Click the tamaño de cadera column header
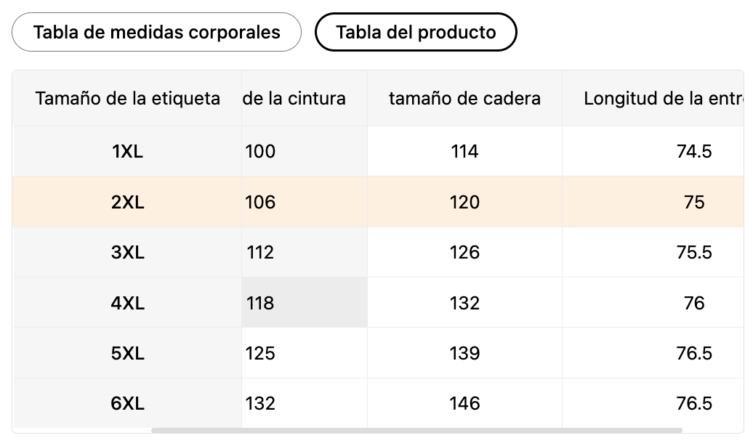This screenshot has width=753, height=446. pos(464,98)
